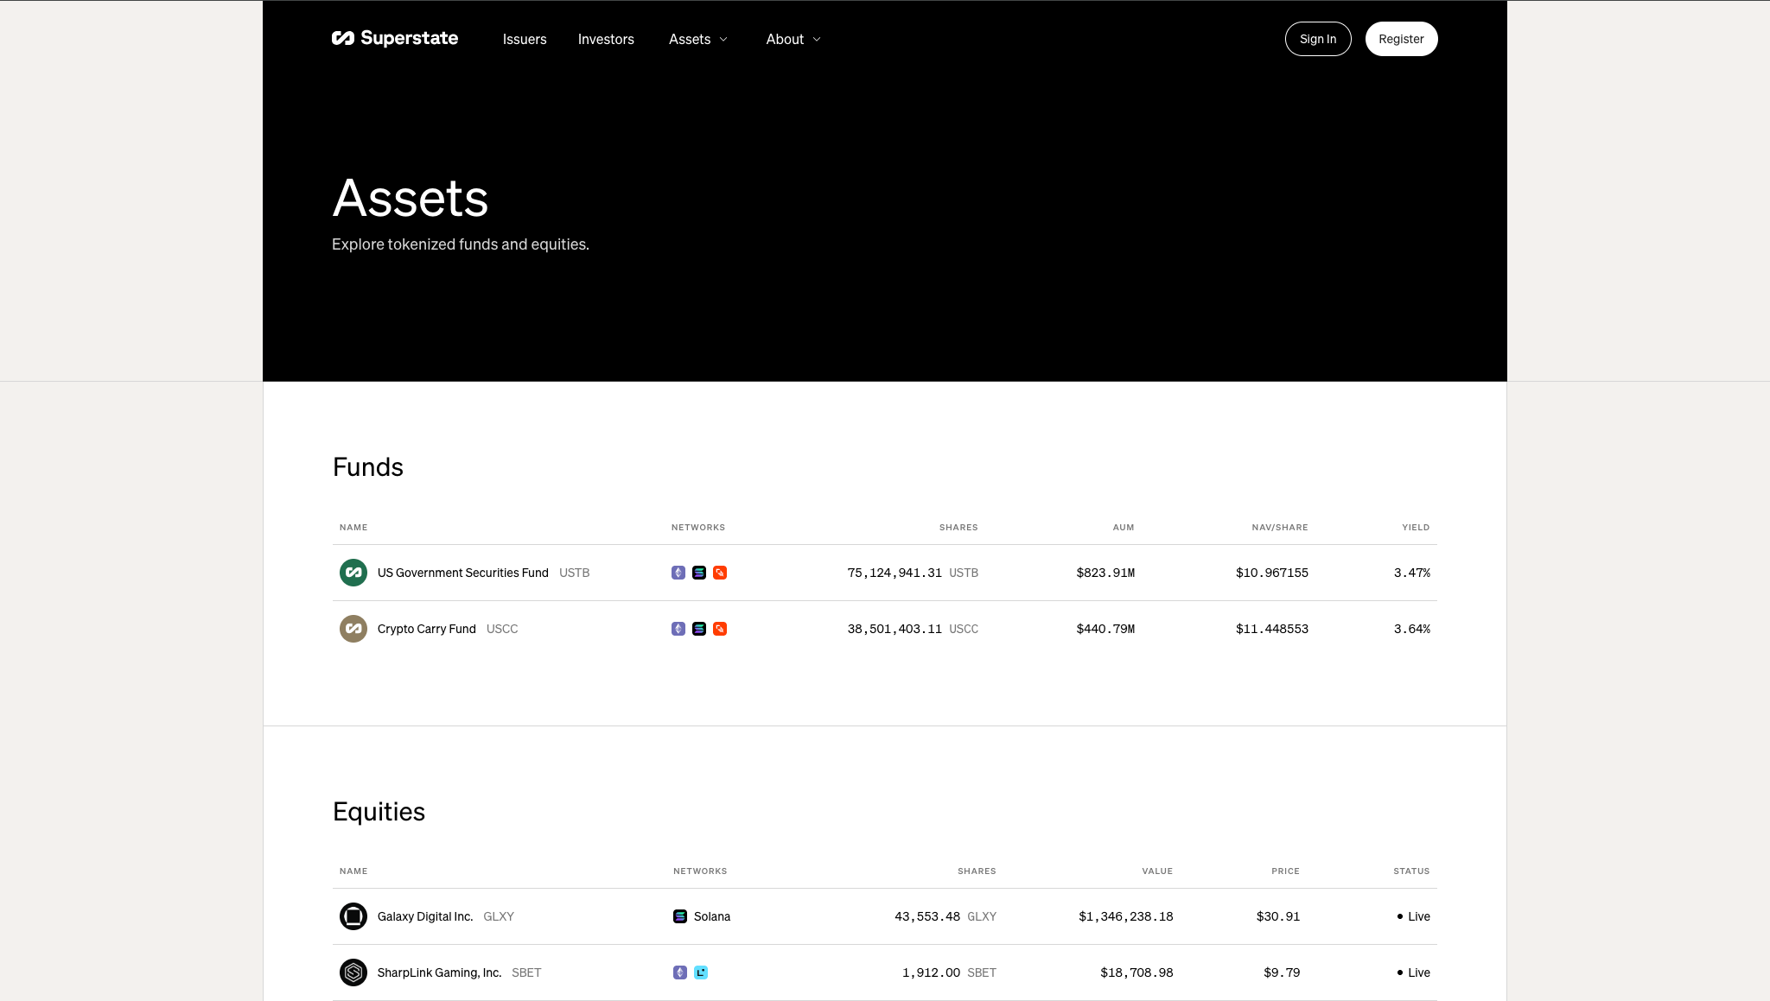The image size is (1770, 1001).
Task: Click the Sign In button
Action: point(1317,39)
